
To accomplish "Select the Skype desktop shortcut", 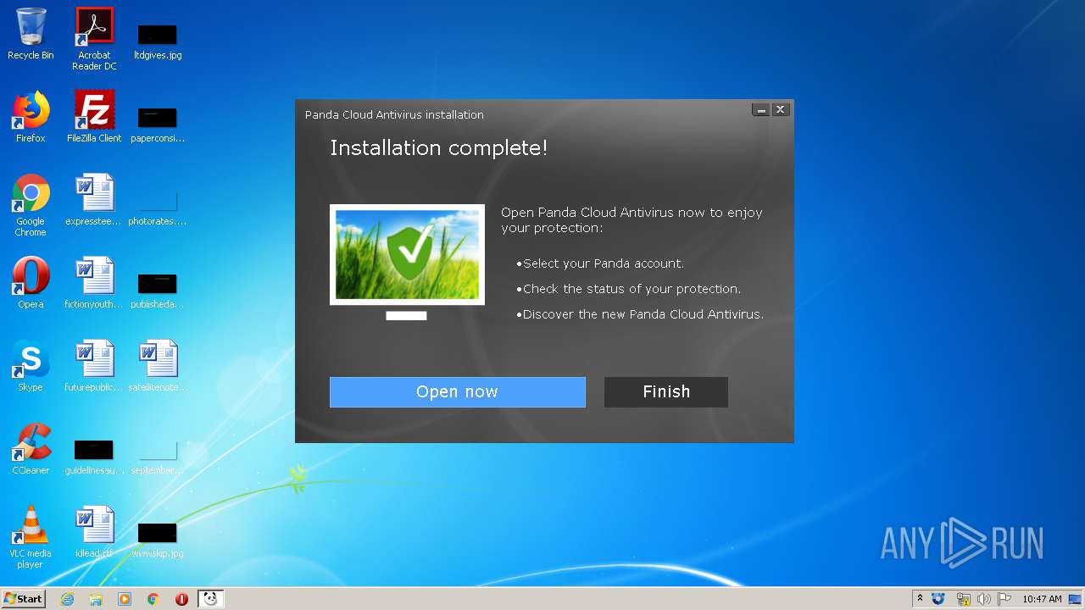I will tap(31, 366).
